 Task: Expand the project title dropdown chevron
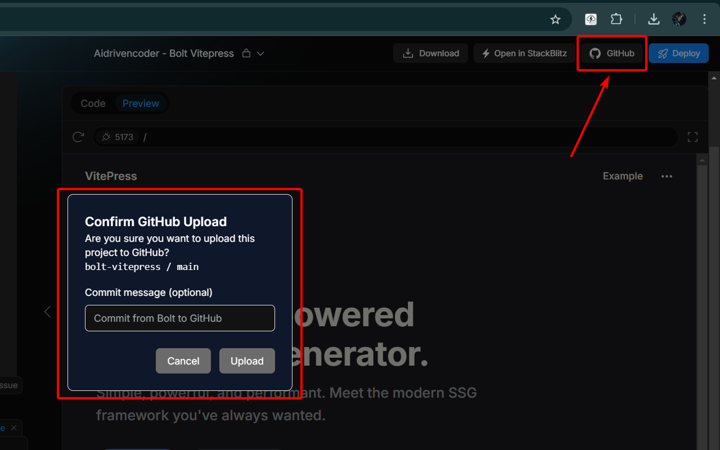(x=260, y=53)
